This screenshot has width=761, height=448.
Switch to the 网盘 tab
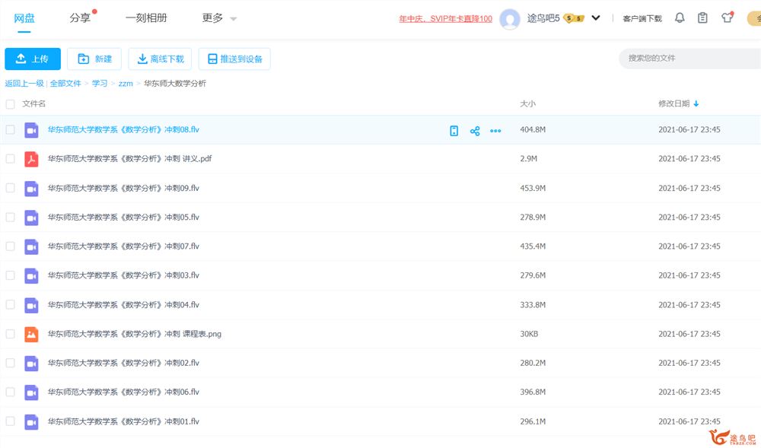click(x=24, y=18)
